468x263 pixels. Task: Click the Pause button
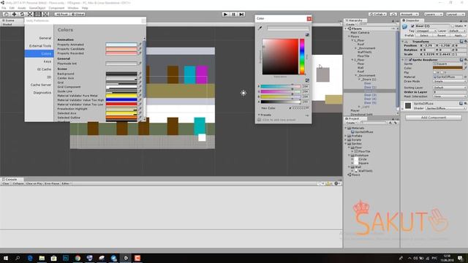pyautogui.click(x=234, y=14)
